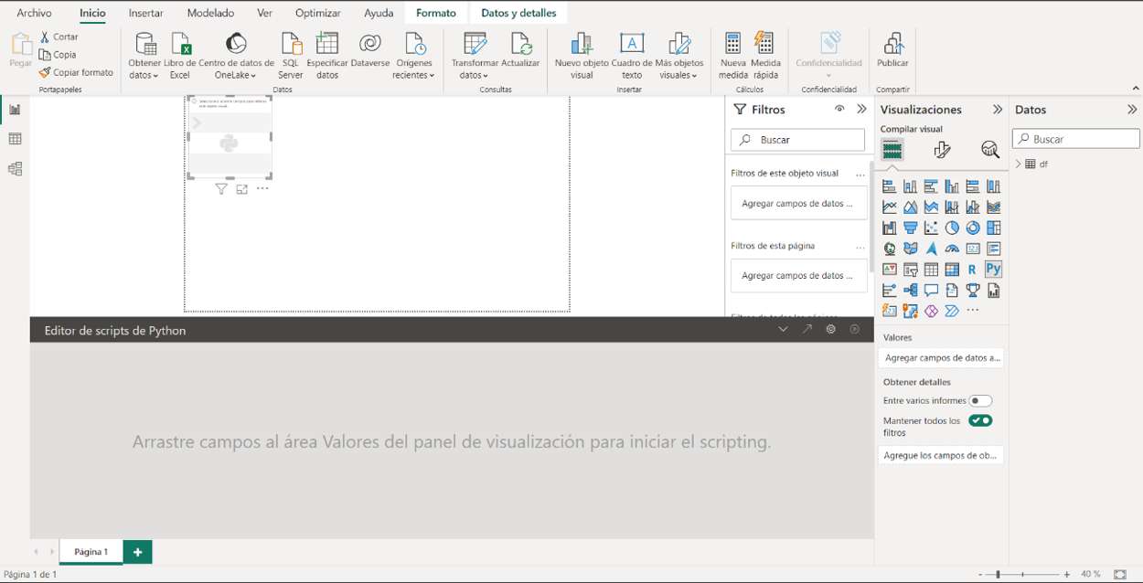Open the Modelado ribbon tab
Screen dimensions: 1143x583
(x=210, y=14)
